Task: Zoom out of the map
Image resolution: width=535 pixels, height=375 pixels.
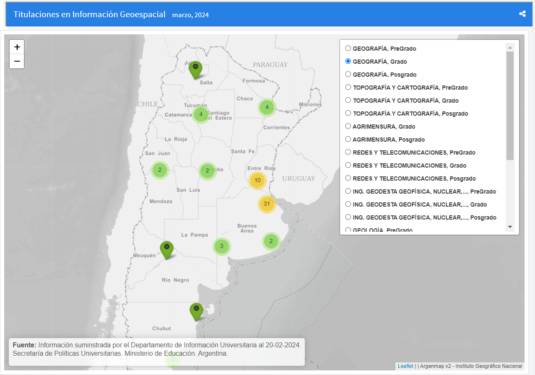Action: pos(17,62)
